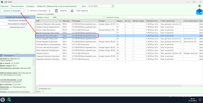Click the table's horizontal scrollbar
The height and width of the screenshot is (103, 203).
click(x=109, y=86)
